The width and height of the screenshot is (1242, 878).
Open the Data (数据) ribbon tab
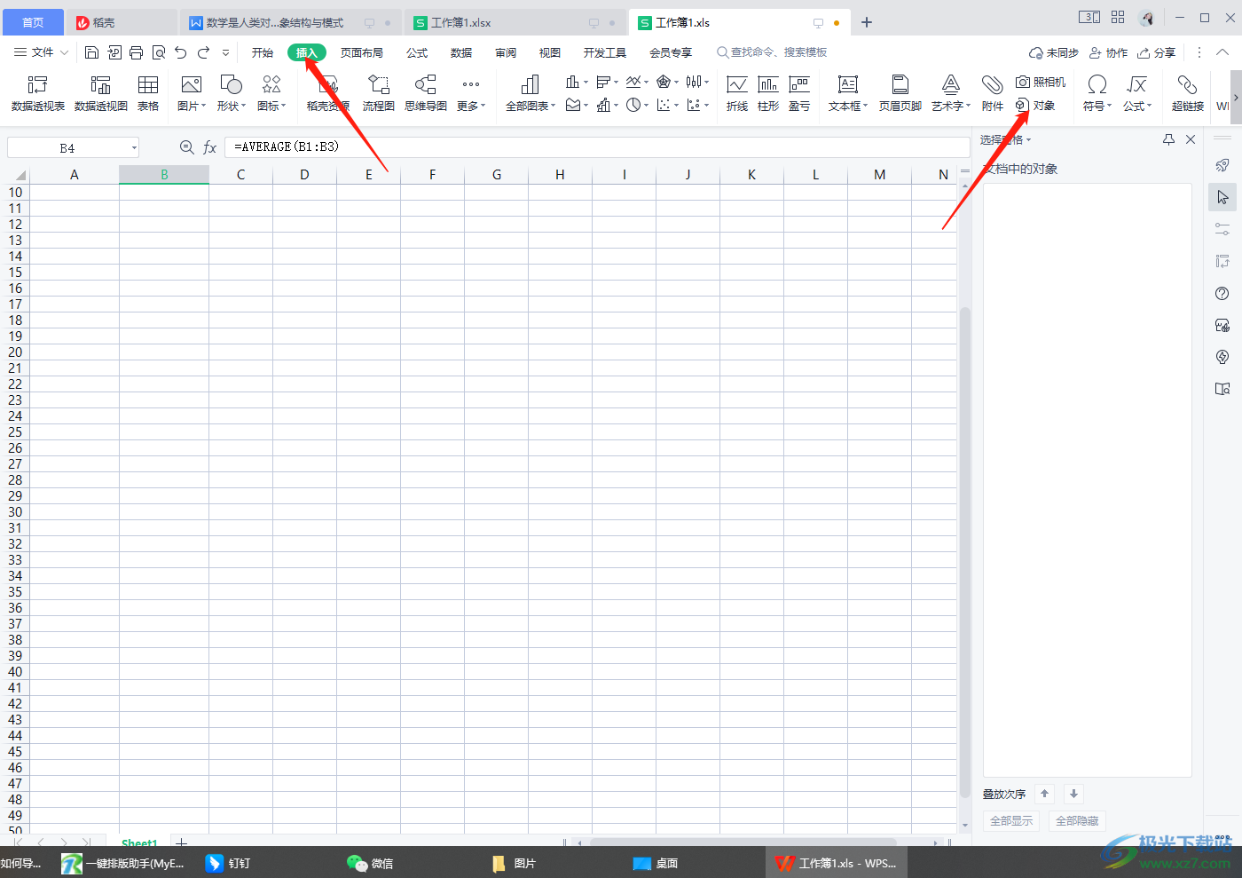click(x=461, y=52)
